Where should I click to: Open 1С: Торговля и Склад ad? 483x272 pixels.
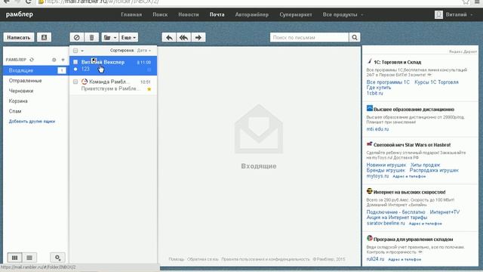pyautogui.click(x=397, y=62)
